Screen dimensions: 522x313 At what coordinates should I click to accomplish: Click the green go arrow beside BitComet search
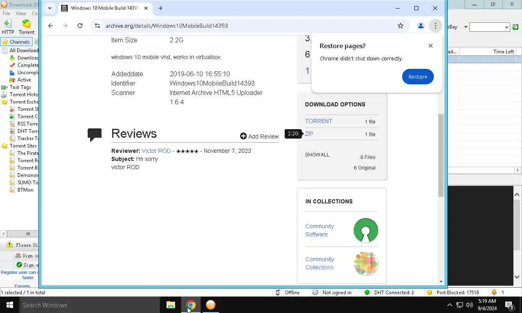click(x=515, y=27)
